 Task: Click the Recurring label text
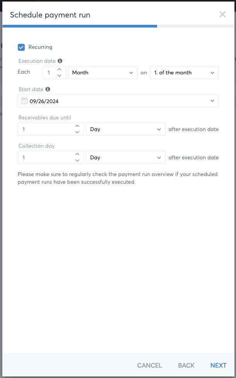click(x=40, y=47)
